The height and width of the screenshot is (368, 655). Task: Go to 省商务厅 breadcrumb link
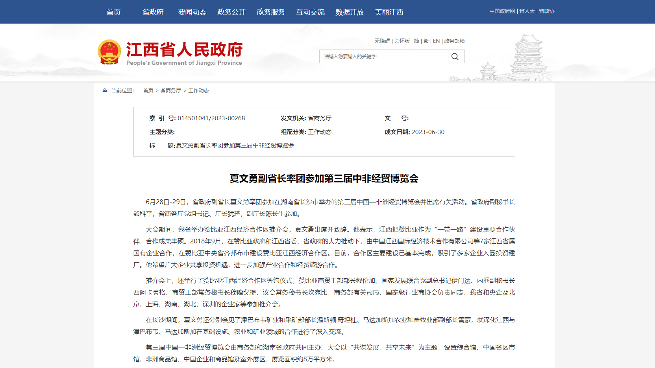[171, 90]
